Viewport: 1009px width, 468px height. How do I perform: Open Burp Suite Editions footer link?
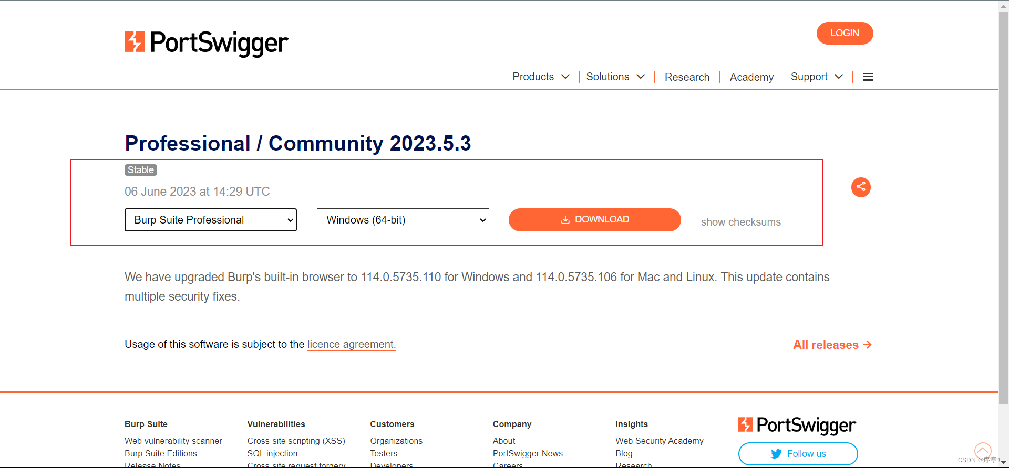(161, 453)
